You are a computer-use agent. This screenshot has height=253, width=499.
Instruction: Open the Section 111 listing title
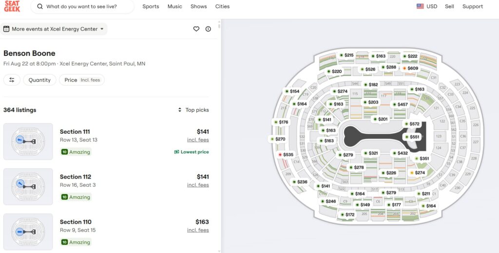click(75, 131)
